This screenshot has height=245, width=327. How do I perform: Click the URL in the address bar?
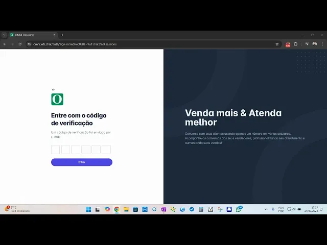75,44
